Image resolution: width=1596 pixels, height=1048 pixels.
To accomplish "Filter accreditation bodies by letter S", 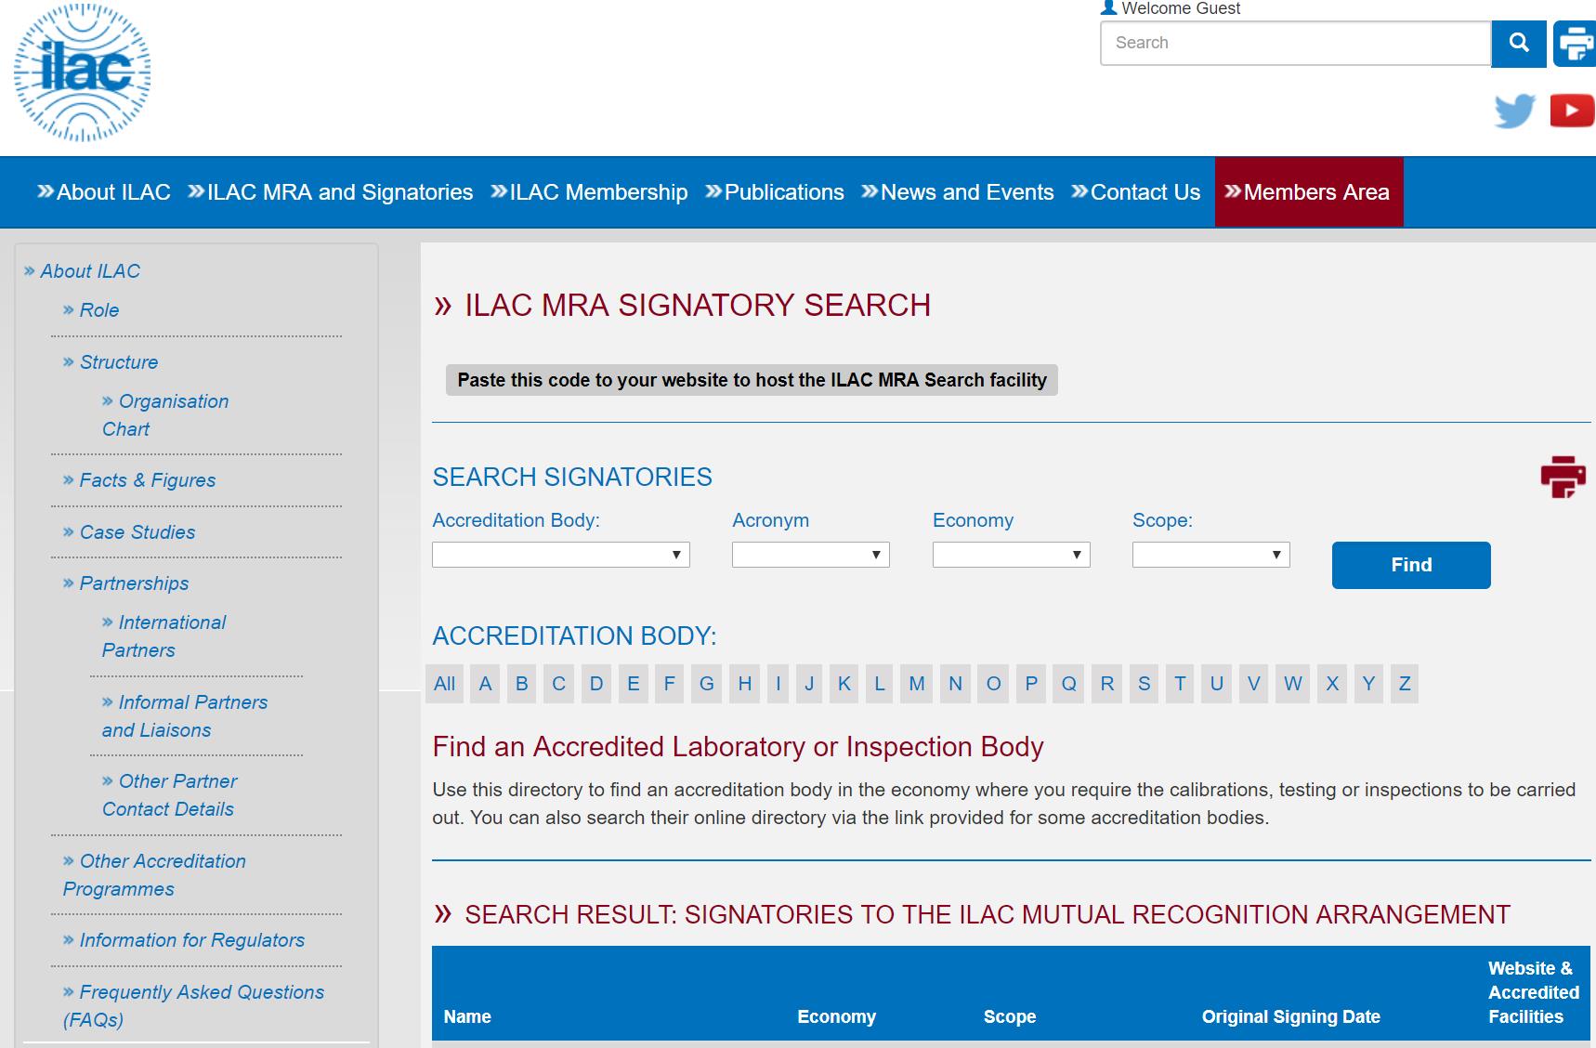I will click(1145, 684).
